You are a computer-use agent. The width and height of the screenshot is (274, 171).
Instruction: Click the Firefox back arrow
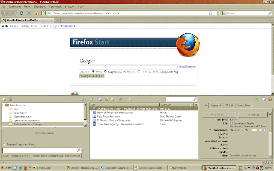point(5,13)
